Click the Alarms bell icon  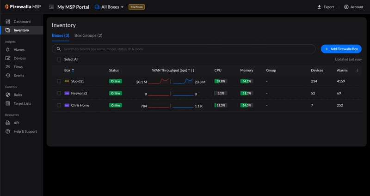pyautogui.click(x=8, y=50)
